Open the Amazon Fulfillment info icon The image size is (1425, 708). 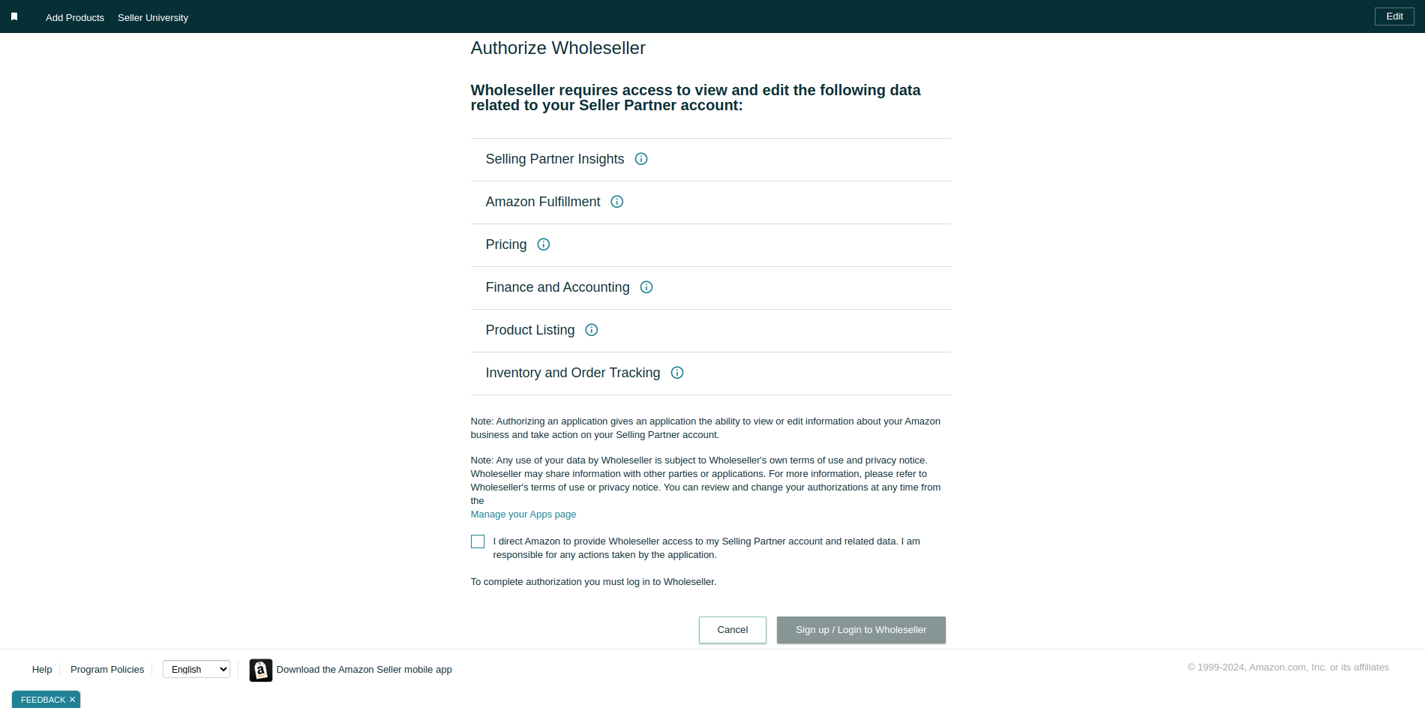(x=617, y=202)
